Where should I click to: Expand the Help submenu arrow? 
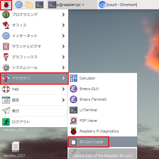(63, 89)
